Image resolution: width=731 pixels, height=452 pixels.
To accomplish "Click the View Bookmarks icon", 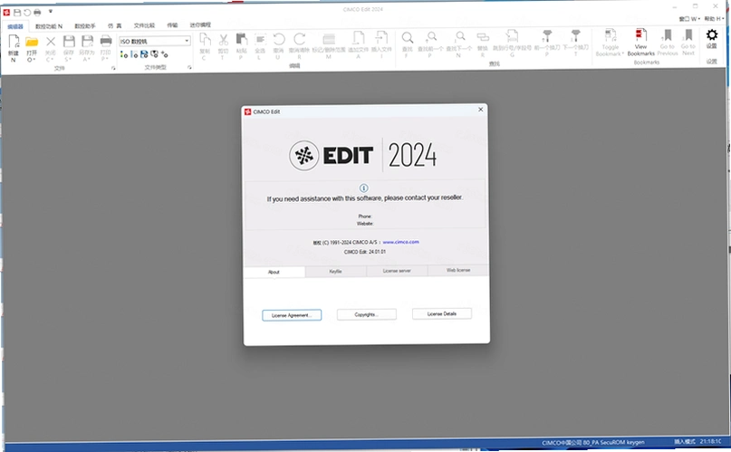I will pyautogui.click(x=641, y=35).
